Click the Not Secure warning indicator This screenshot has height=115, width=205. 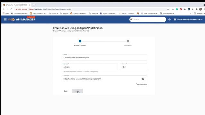click(21, 9)
